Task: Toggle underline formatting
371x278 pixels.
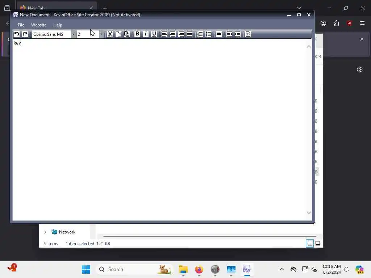Action: [154, 34]
